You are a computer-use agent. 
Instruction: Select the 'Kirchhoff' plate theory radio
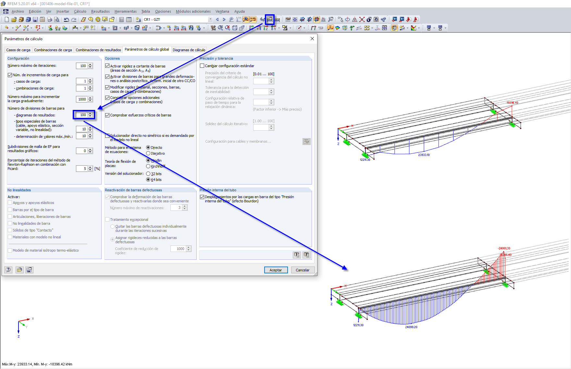coord(148,166)
